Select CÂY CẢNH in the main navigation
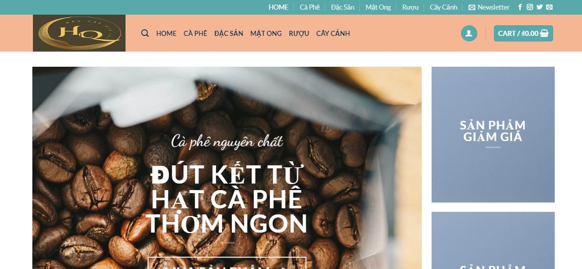This screenshot has height=269, width=582. 333,33
